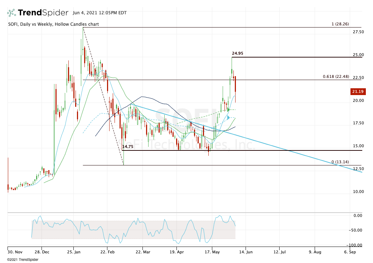Image resolution: width=373 pixels, height=263 pixels.
Task: Click the '©2021 TrendSpider' copyright text
Action: point(23,260)
